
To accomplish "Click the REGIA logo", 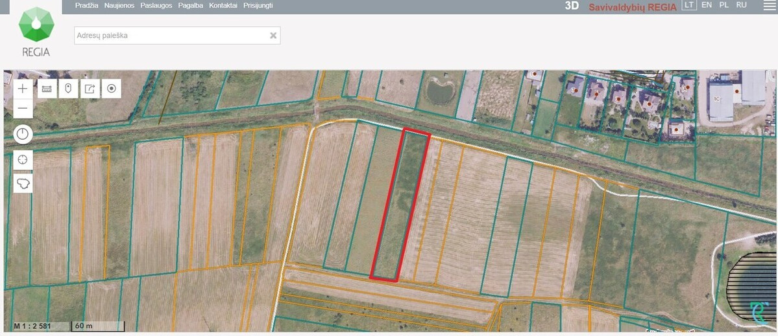I will point(36,30).
